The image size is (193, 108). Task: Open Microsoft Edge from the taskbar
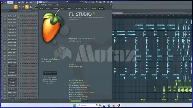(109, 105)
